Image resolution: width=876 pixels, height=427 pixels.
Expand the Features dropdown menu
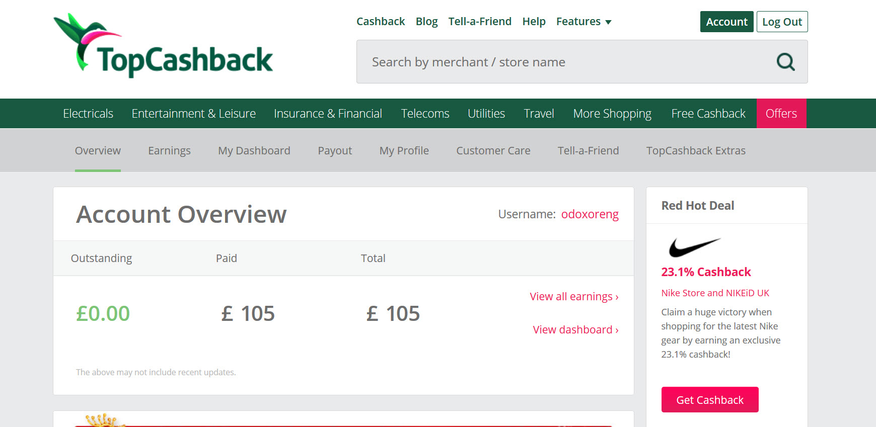[583, 22]
